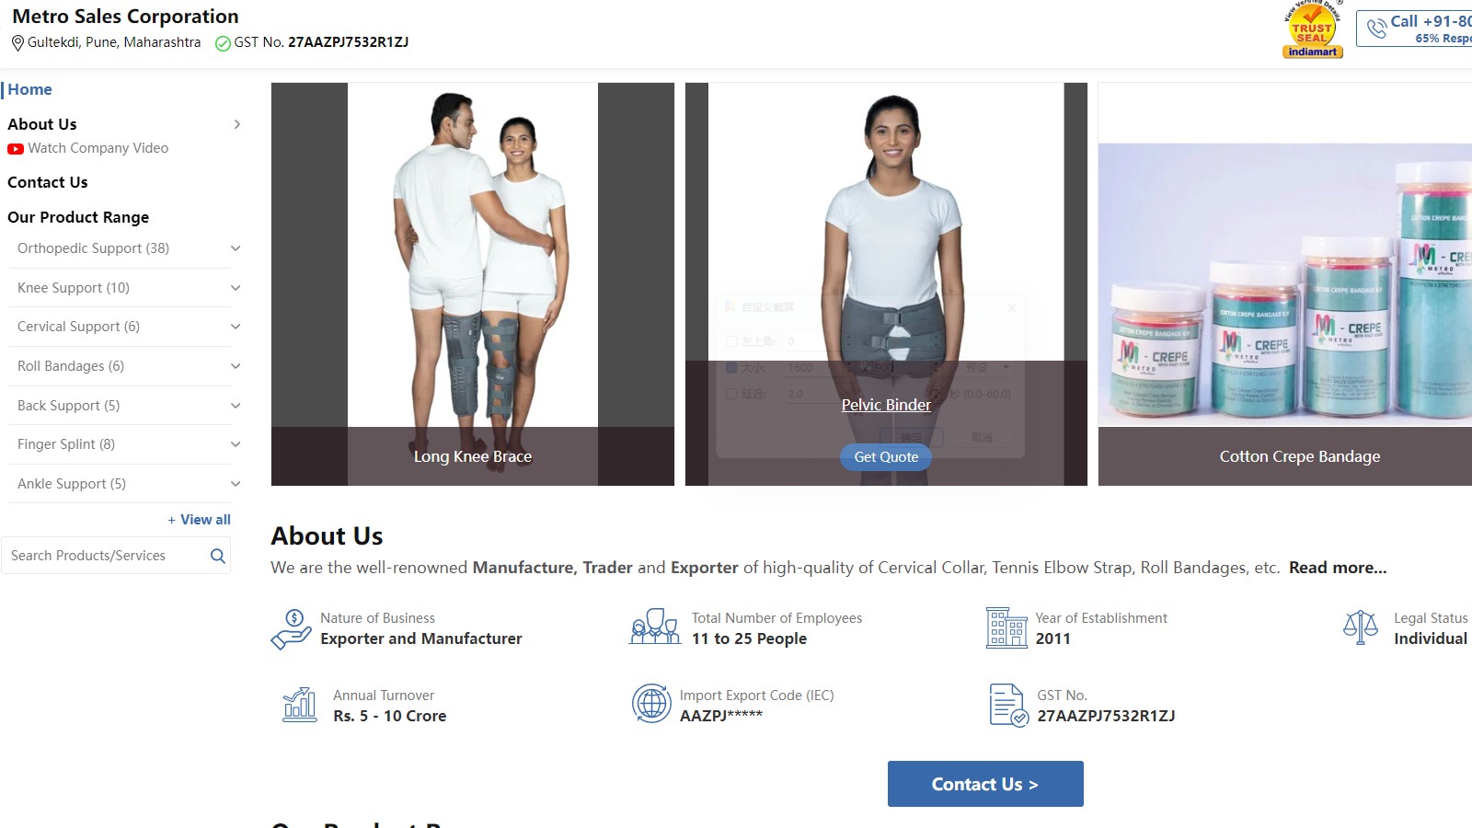Screen dimensions: 1472x828
Task: Expand the Knee Support category
Action: [236, 288]
